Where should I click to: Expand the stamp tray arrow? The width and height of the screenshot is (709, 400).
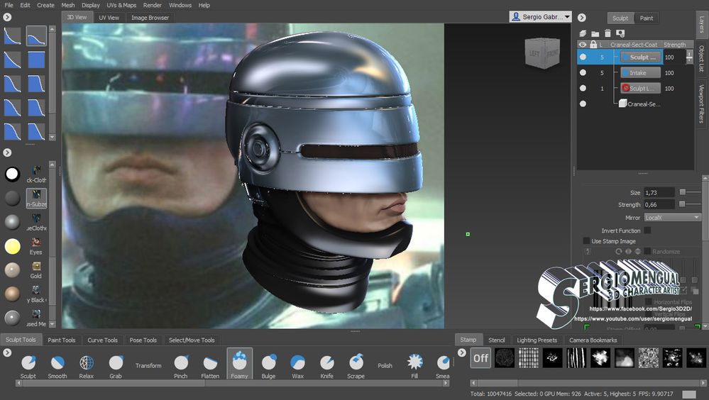click(461, 352)
